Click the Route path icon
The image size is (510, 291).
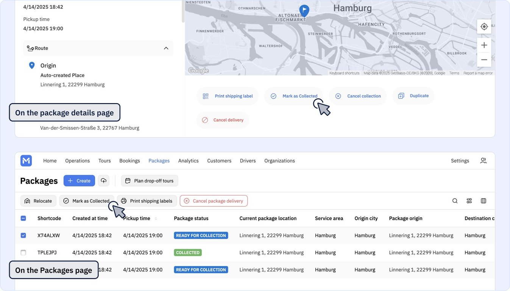[30, 48]
